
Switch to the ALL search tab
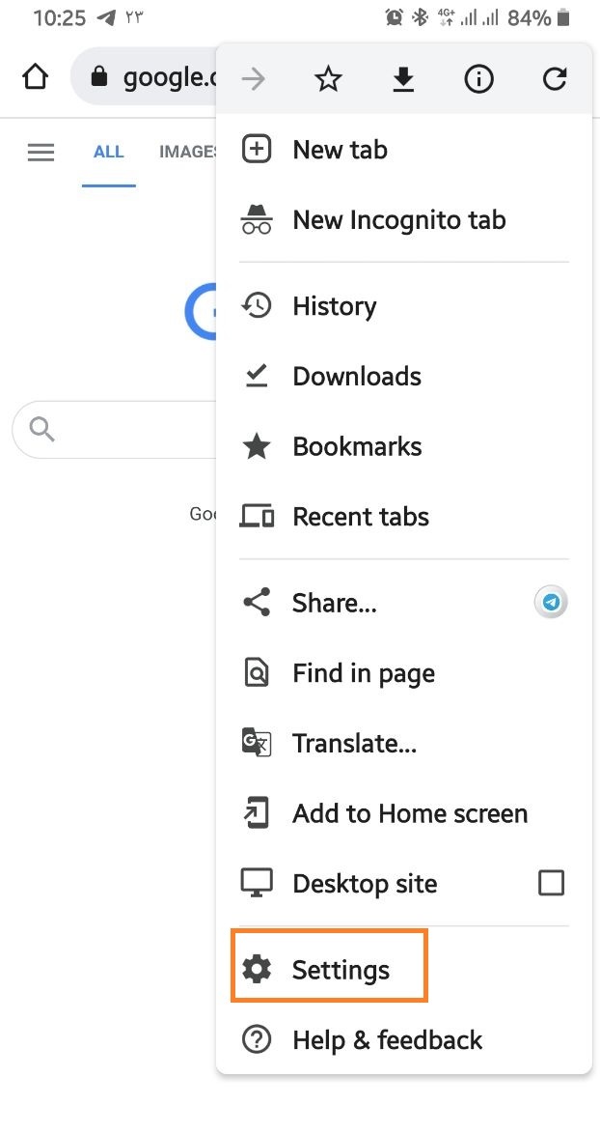(109, 153)
